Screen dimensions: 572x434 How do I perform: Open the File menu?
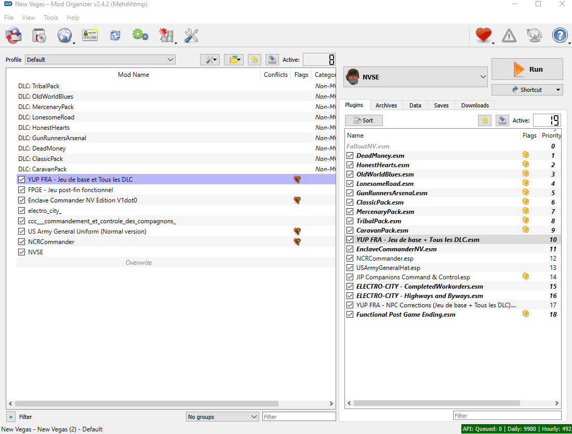[9, 18]
